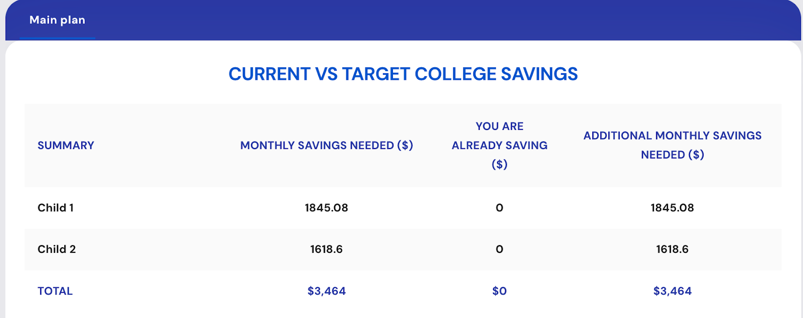
Task: Click Child 1's monthly savings needed value
Action: 326,208
